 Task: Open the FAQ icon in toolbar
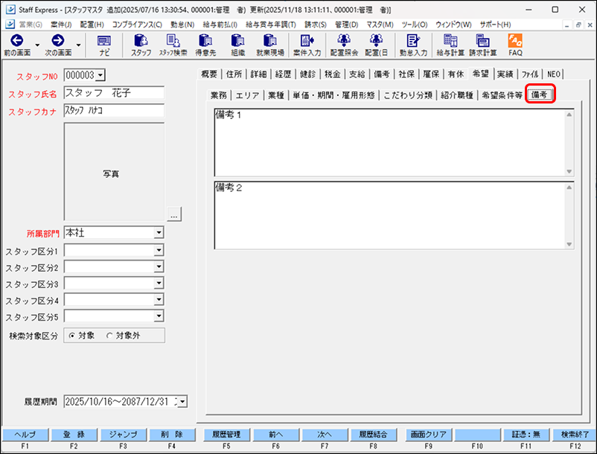[x=515, y=44]
